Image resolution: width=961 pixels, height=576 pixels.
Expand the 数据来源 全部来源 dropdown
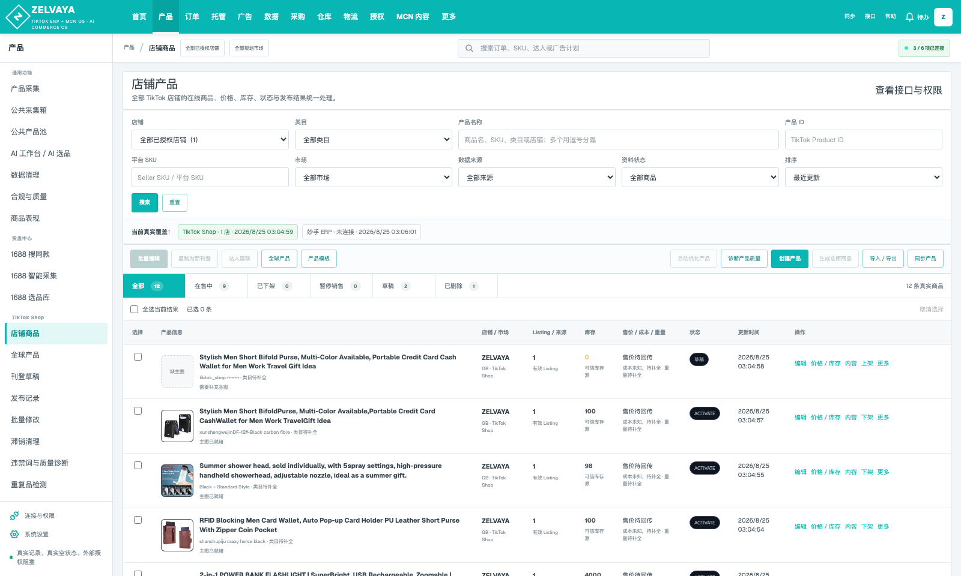pos(537,178)
